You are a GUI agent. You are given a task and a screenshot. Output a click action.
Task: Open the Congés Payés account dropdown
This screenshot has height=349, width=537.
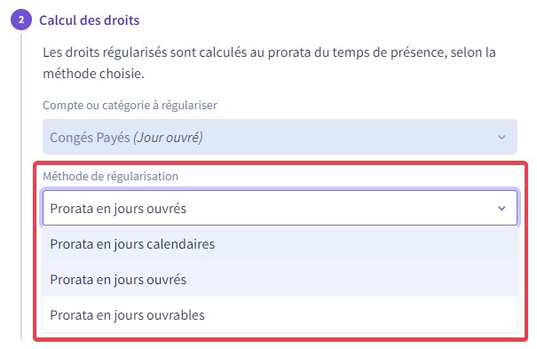[x=280, y=137]
